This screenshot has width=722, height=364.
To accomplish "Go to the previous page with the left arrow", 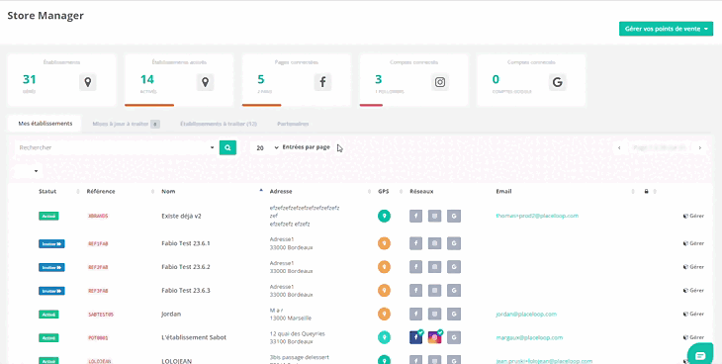I will pyautogui.click(x=619, y=148).
